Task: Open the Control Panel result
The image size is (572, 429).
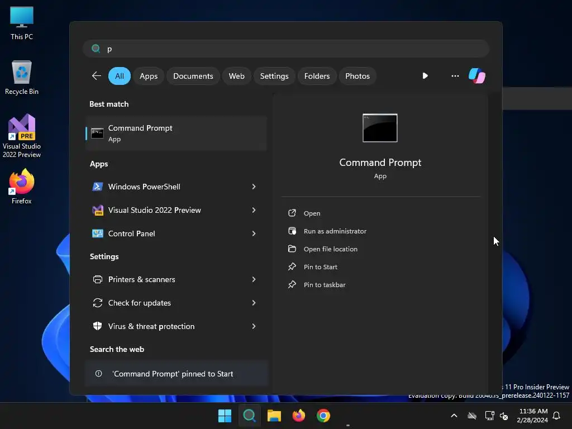Action: (176, 233)
